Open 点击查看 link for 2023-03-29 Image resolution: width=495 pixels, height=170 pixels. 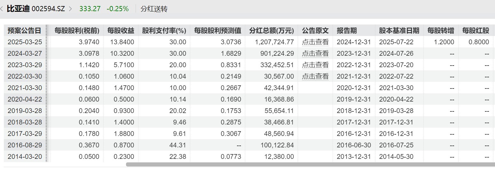315,65
